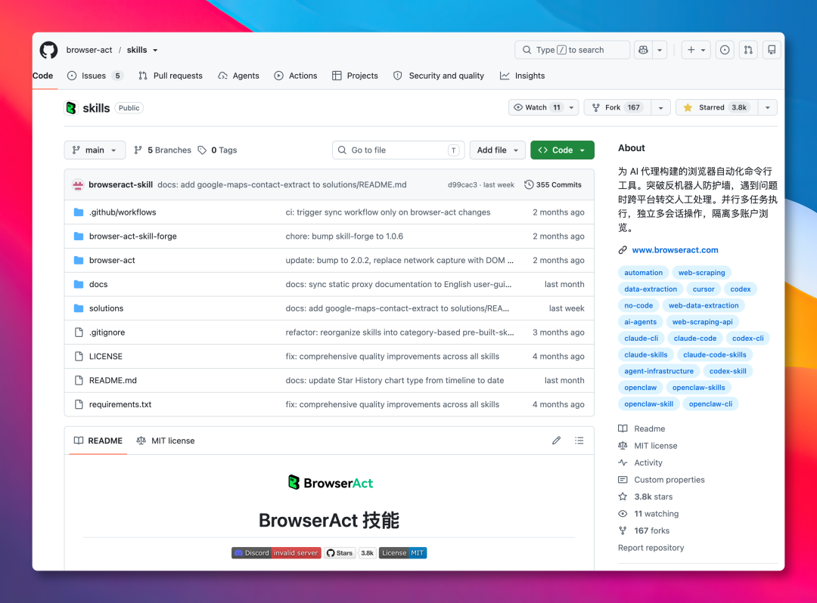Expand the green Code dropdown
Viewport: 817px width, 603px height.
point(562,150)
